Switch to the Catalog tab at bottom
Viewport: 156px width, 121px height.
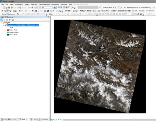click(x=34, y=120)
